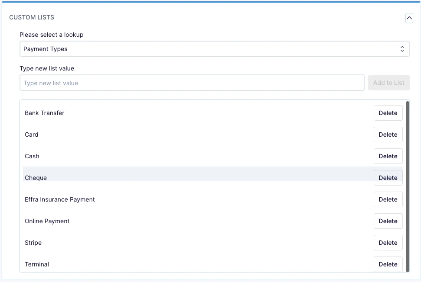Delete the Card payment type

tap(388, 135)
